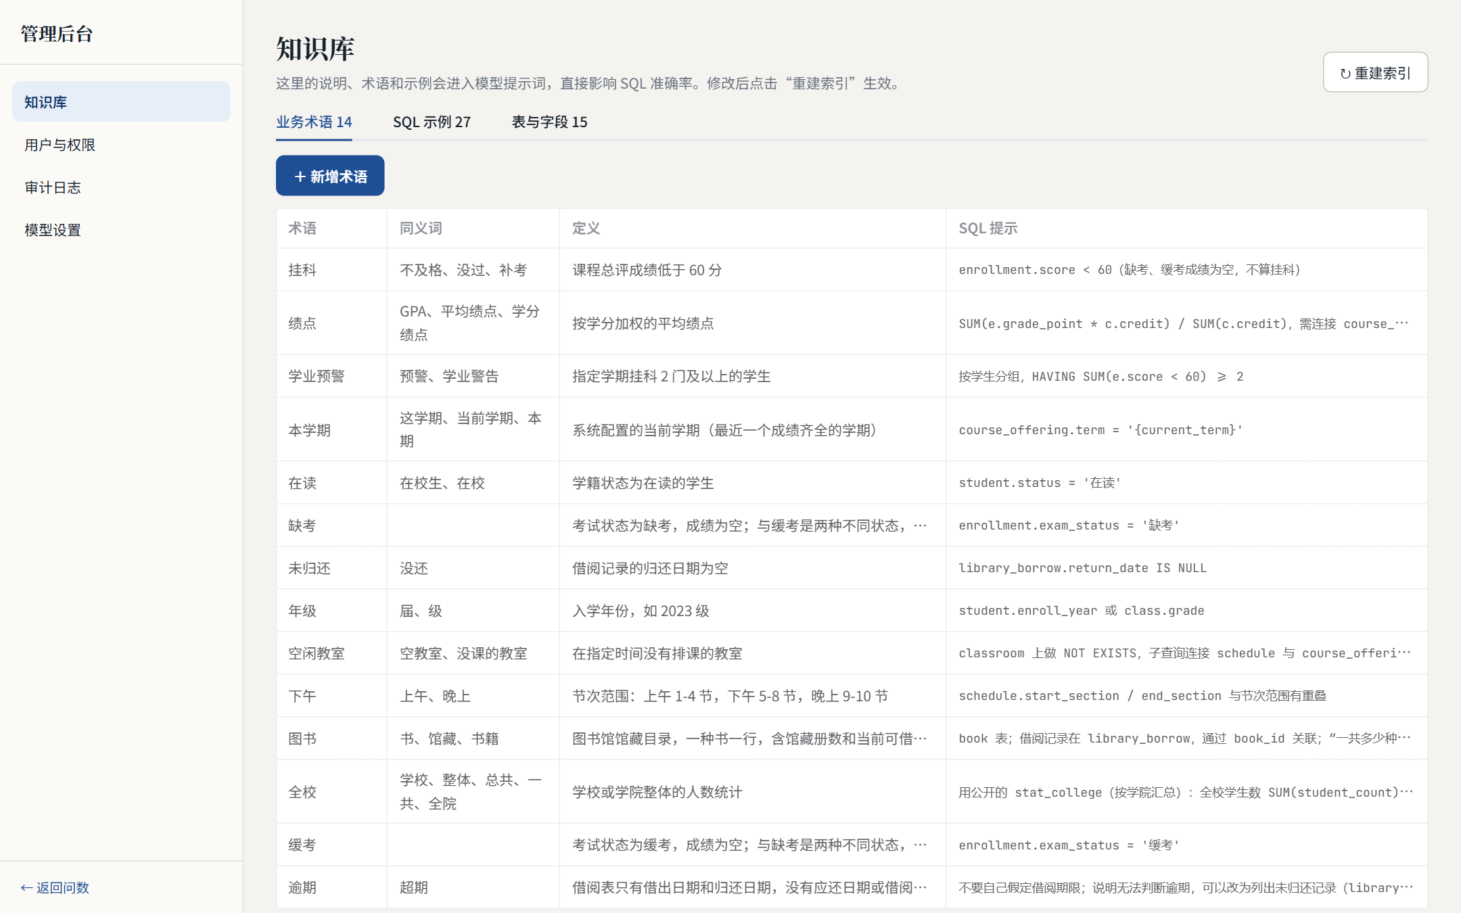Click definition 入学年份，如 2023 级
This screenshot has width=1461, height=913.
641,611
